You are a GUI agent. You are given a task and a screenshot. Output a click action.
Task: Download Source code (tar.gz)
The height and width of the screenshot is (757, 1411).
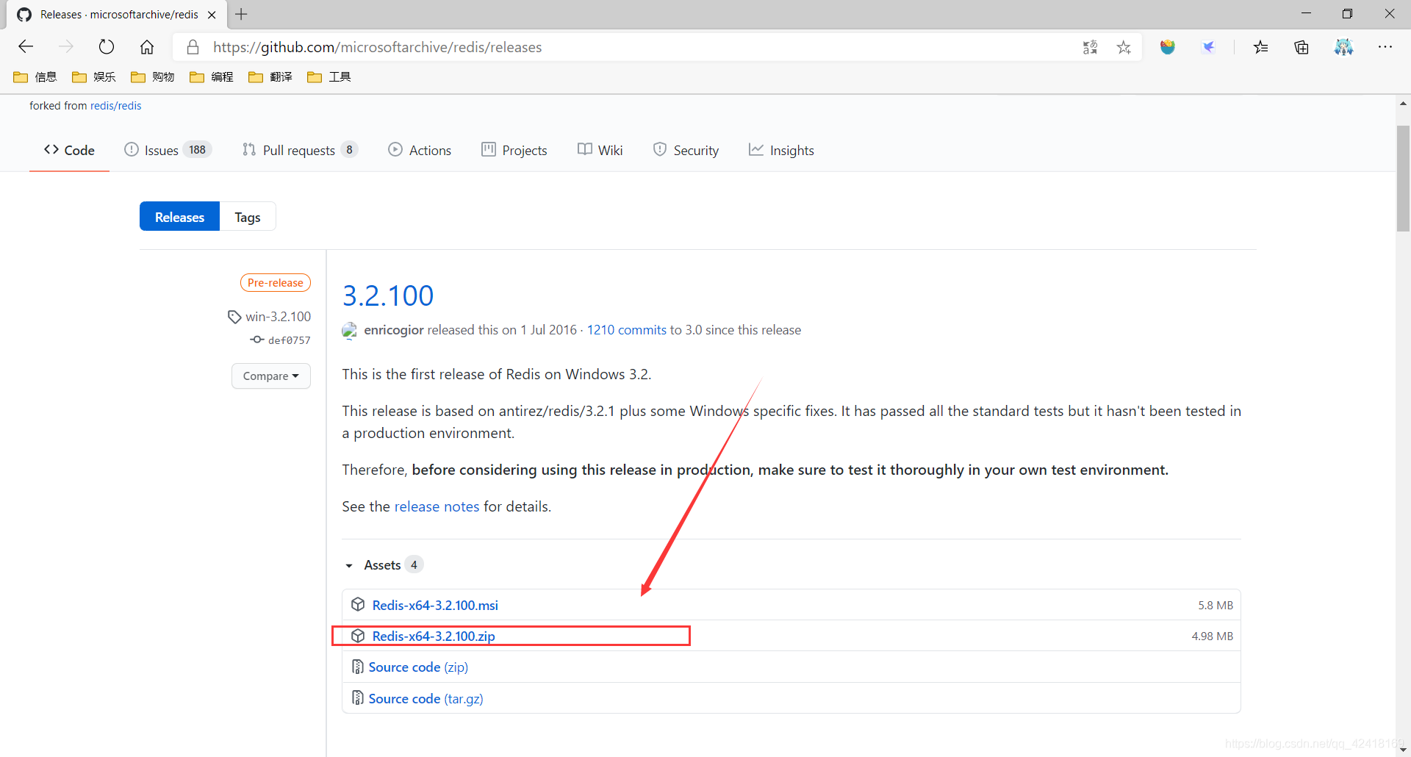click(426, 698)
